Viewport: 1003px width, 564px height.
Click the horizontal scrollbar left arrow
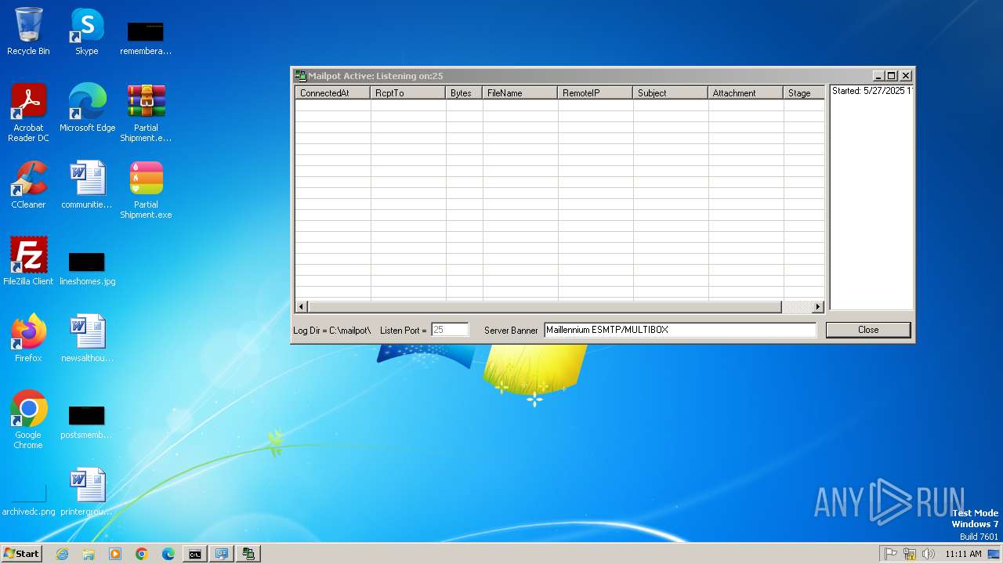(302, 307)
